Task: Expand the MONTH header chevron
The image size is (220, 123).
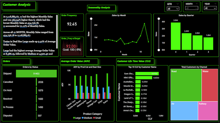Action: click(x=197, y=4)
